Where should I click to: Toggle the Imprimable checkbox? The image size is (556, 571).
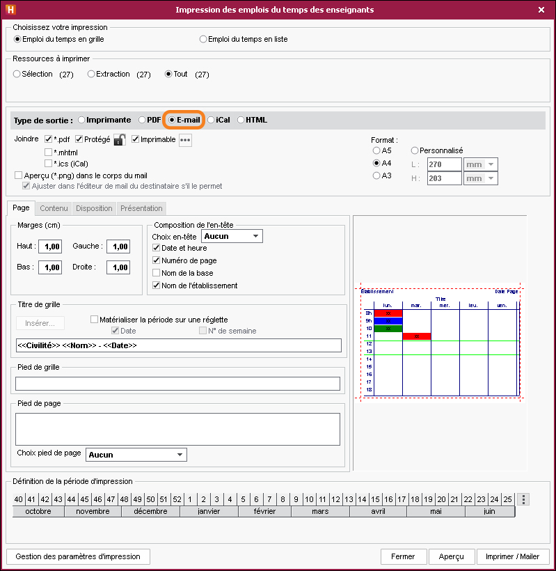(x=136, y=139)
